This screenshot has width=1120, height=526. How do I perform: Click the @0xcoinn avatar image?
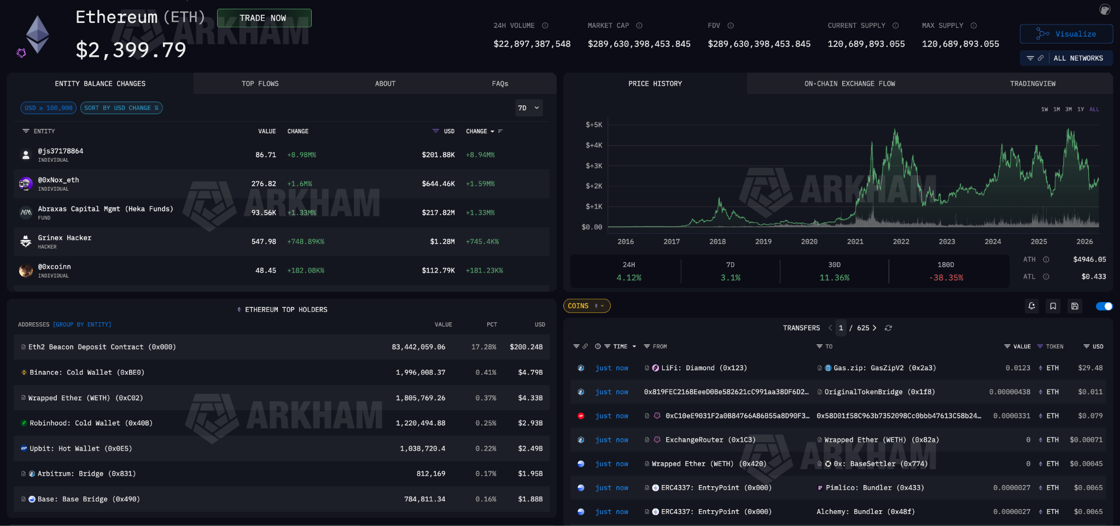point(26,270)
